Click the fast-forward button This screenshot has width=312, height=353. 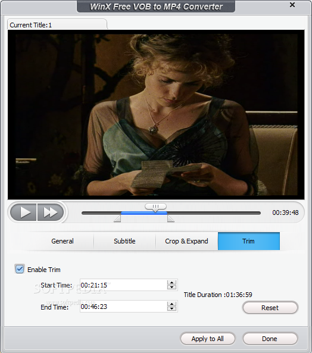point(51,212)
